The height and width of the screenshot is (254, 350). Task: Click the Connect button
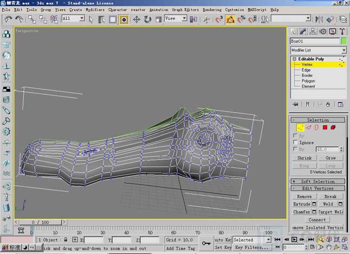[317, 220]
